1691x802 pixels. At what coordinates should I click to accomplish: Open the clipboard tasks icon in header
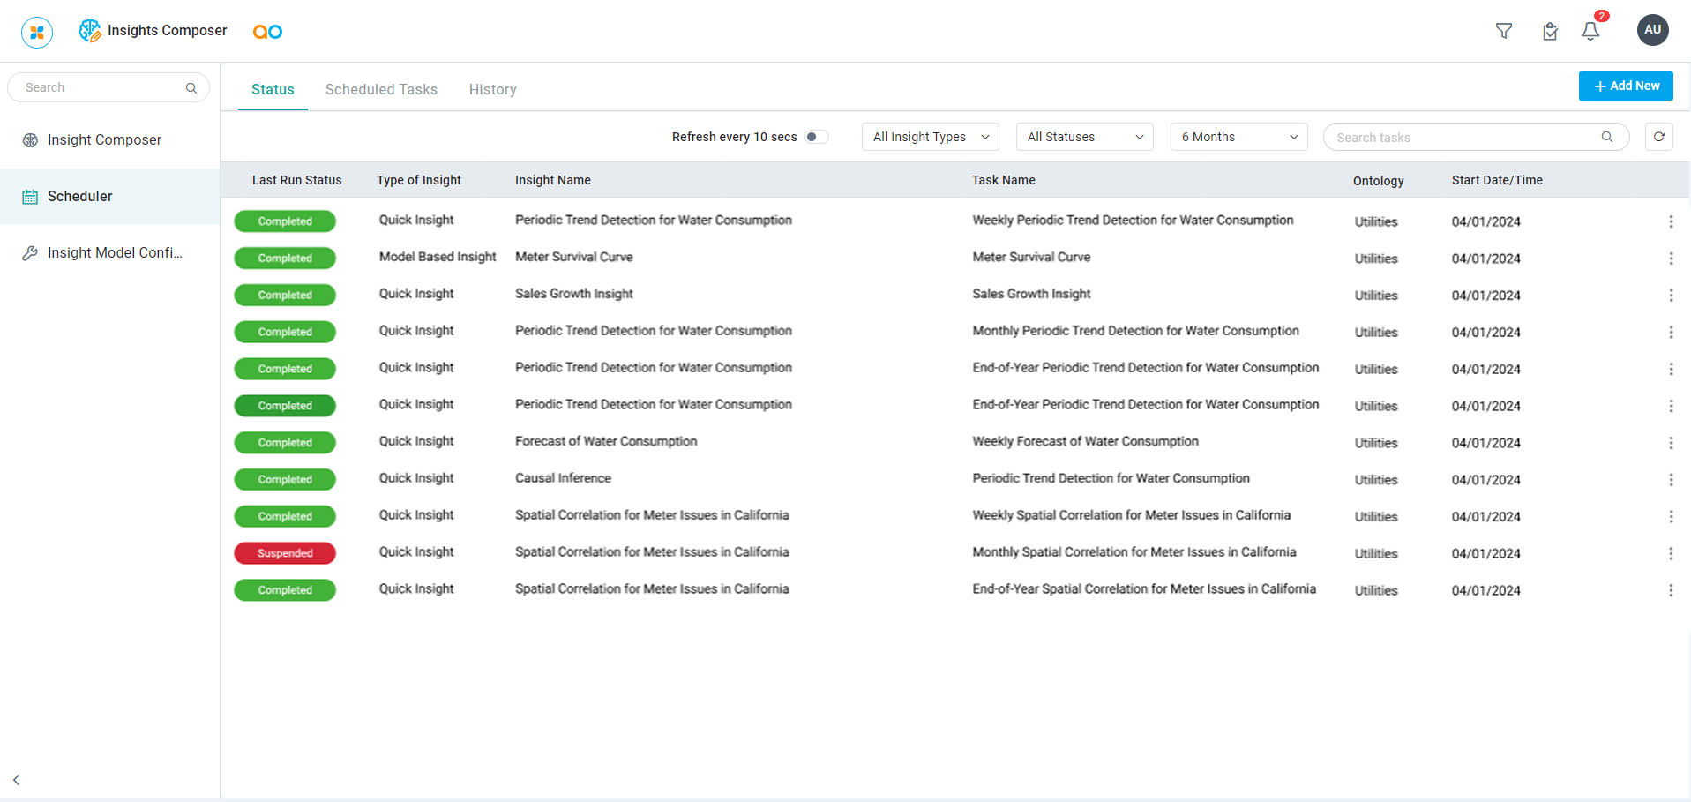(x=1550, y=32)
